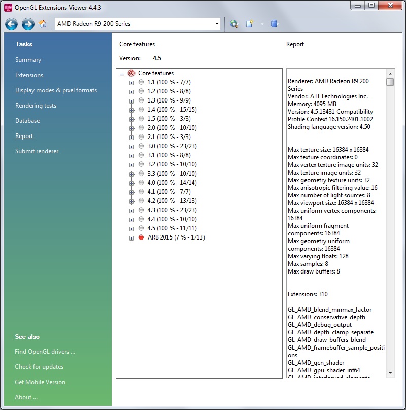Open Submit renderer

click(x=37, y=151)
